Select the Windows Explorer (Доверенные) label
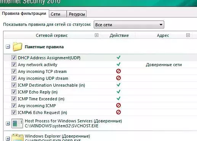The height and width of the screenshot is (141, 197). (57, 136)
